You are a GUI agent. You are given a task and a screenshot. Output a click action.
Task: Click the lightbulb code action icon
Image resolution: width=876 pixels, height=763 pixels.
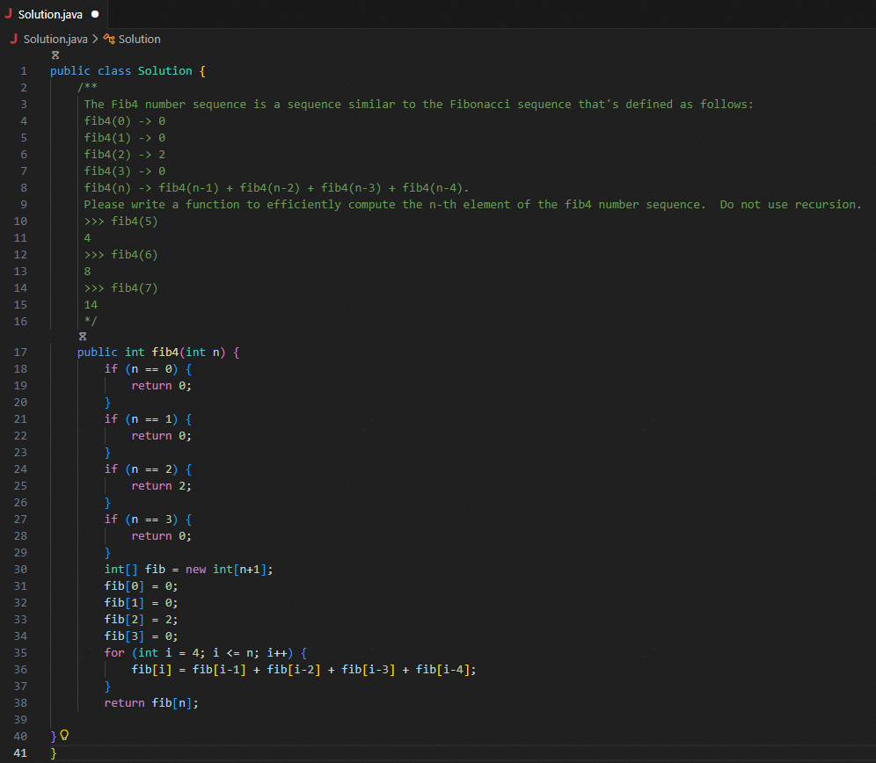pos(64,736)
